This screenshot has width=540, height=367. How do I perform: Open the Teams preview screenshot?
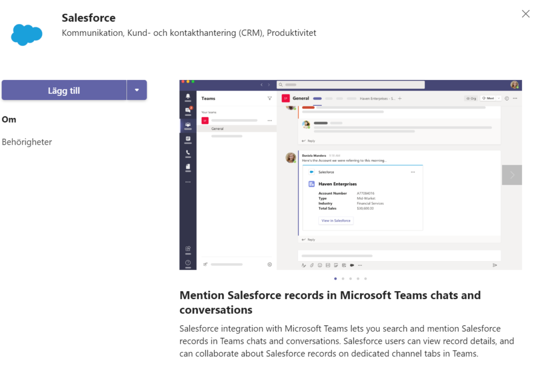351,175
